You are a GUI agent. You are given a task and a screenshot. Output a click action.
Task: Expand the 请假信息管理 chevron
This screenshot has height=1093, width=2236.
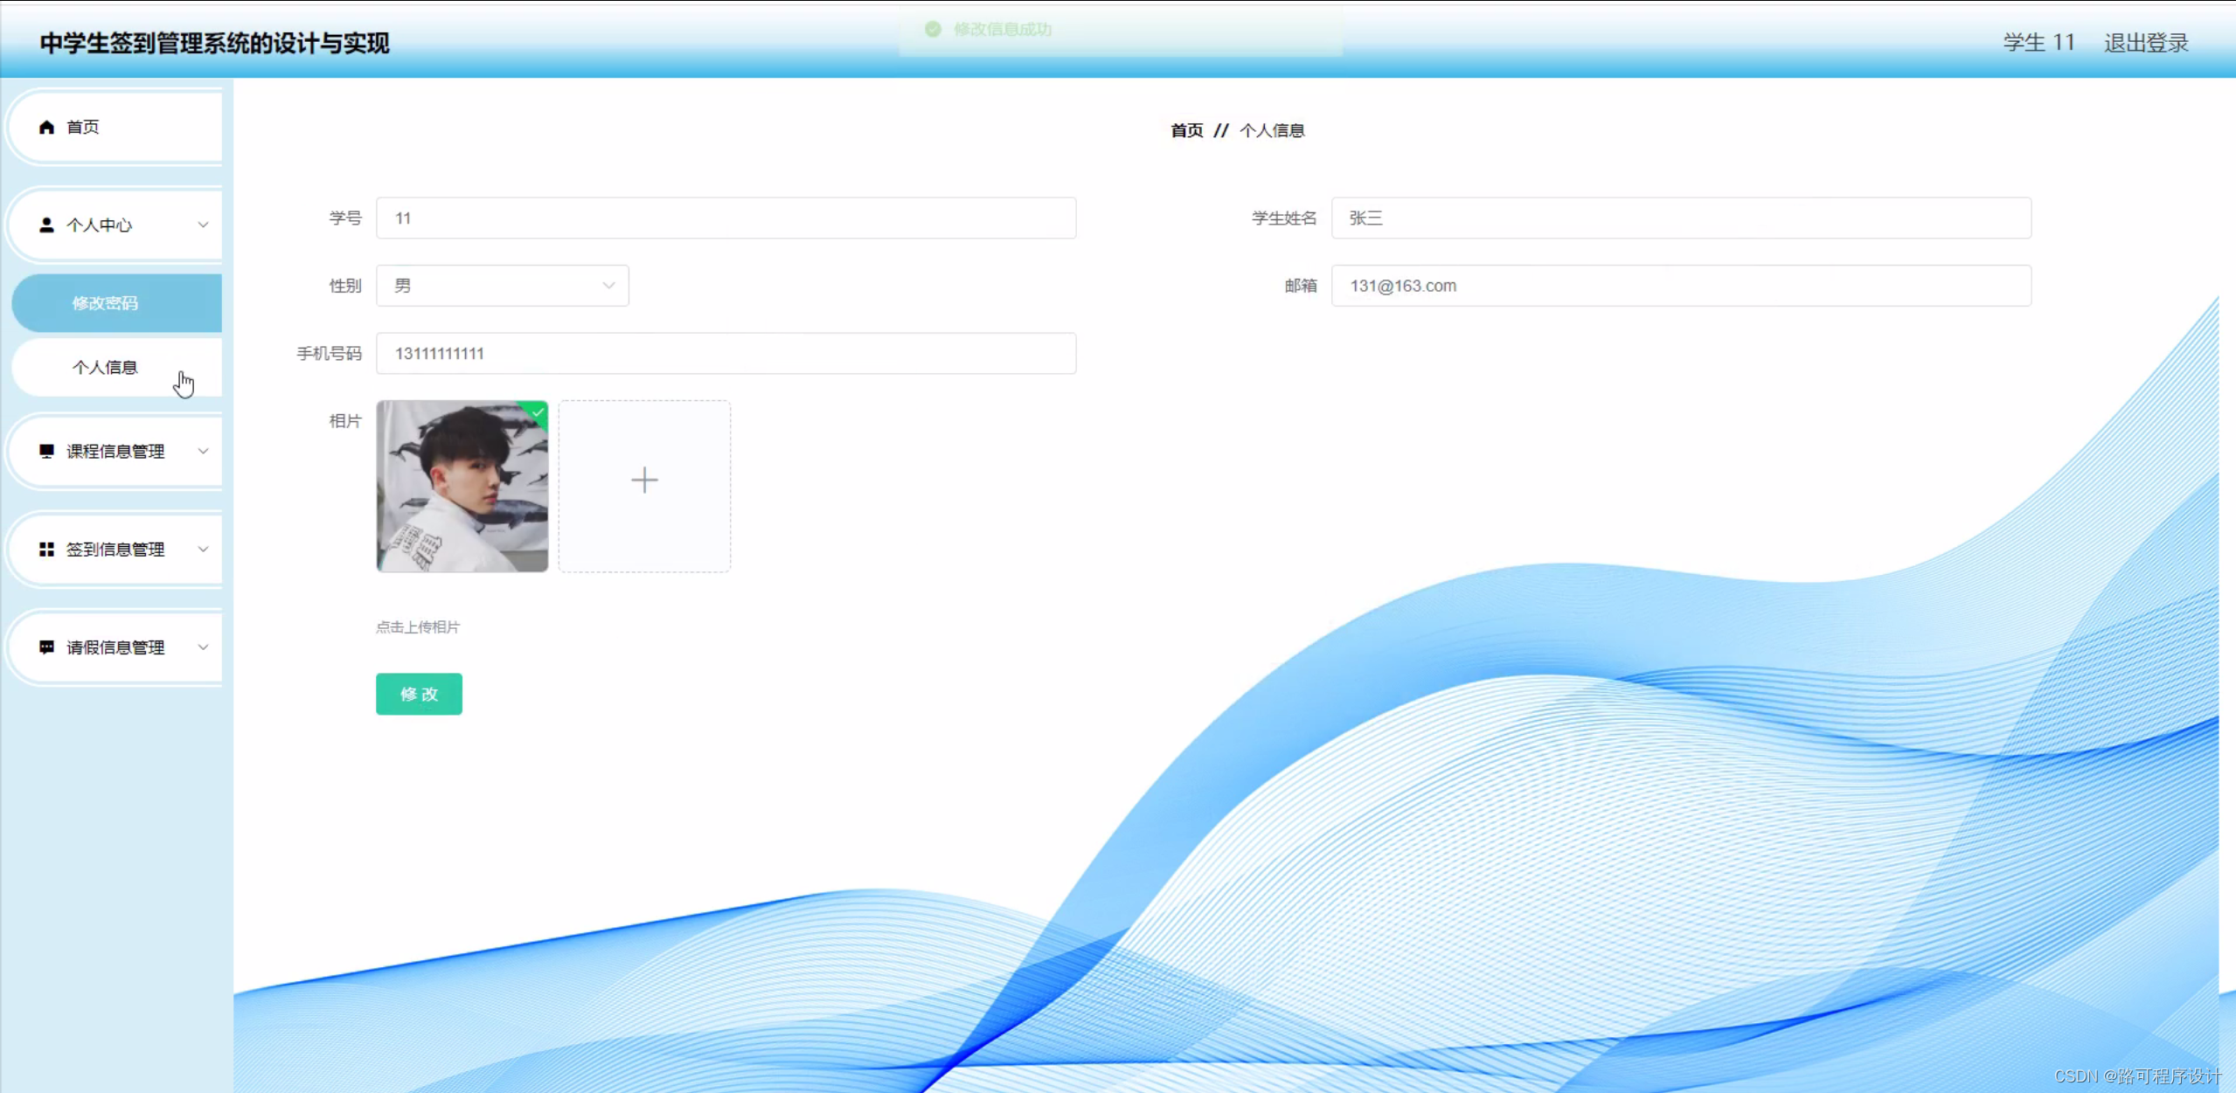pos(203,647)
